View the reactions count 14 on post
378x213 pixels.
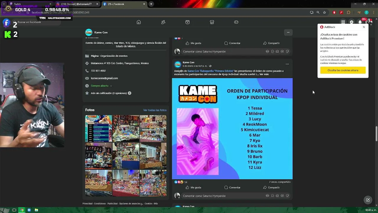tap(186, 182)
